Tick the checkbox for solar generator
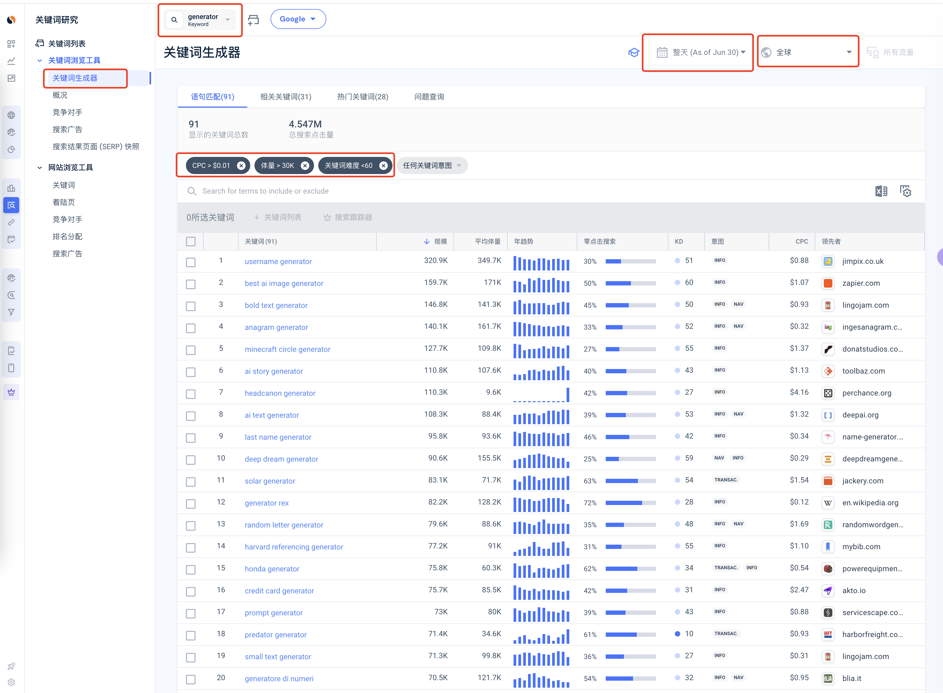Viewport: 943px width, 693px height. 191,482
